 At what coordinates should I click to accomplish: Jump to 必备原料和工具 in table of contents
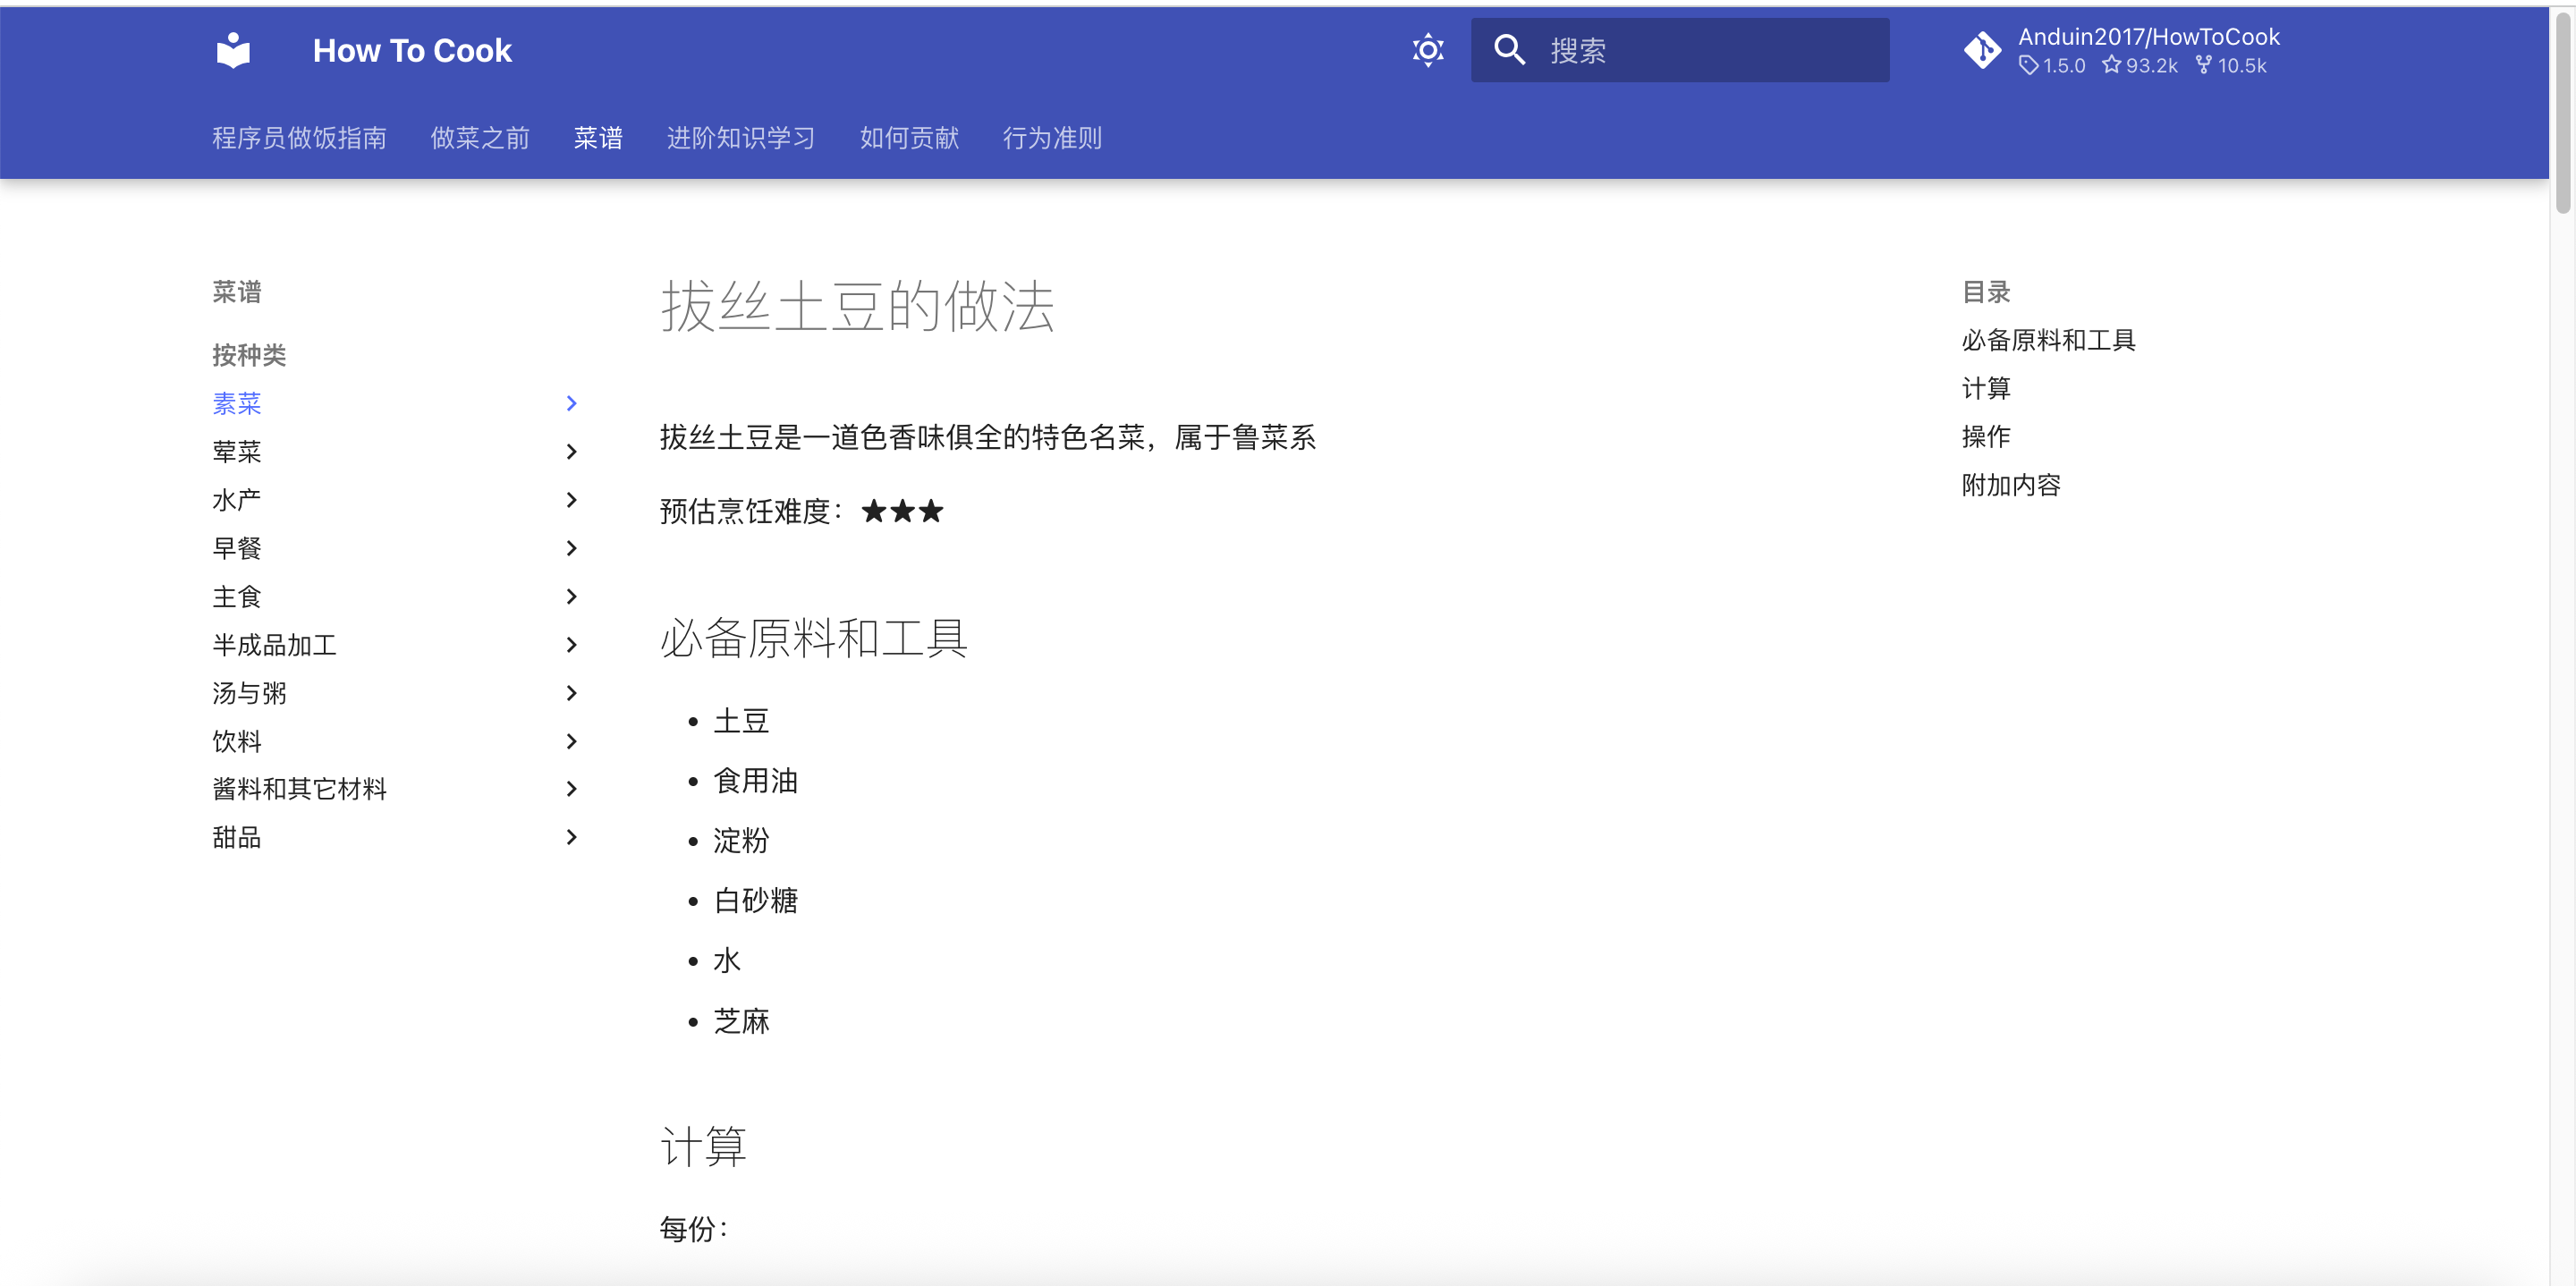click(2047, 340)
